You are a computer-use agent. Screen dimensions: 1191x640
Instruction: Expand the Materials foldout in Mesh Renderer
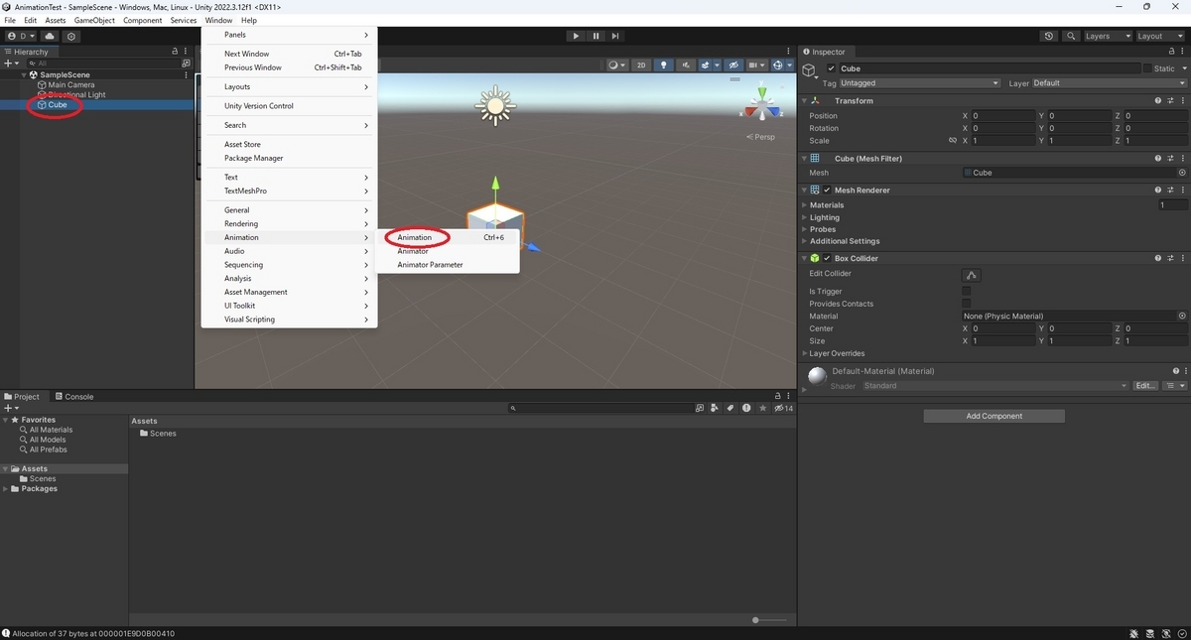click(804, 205)
